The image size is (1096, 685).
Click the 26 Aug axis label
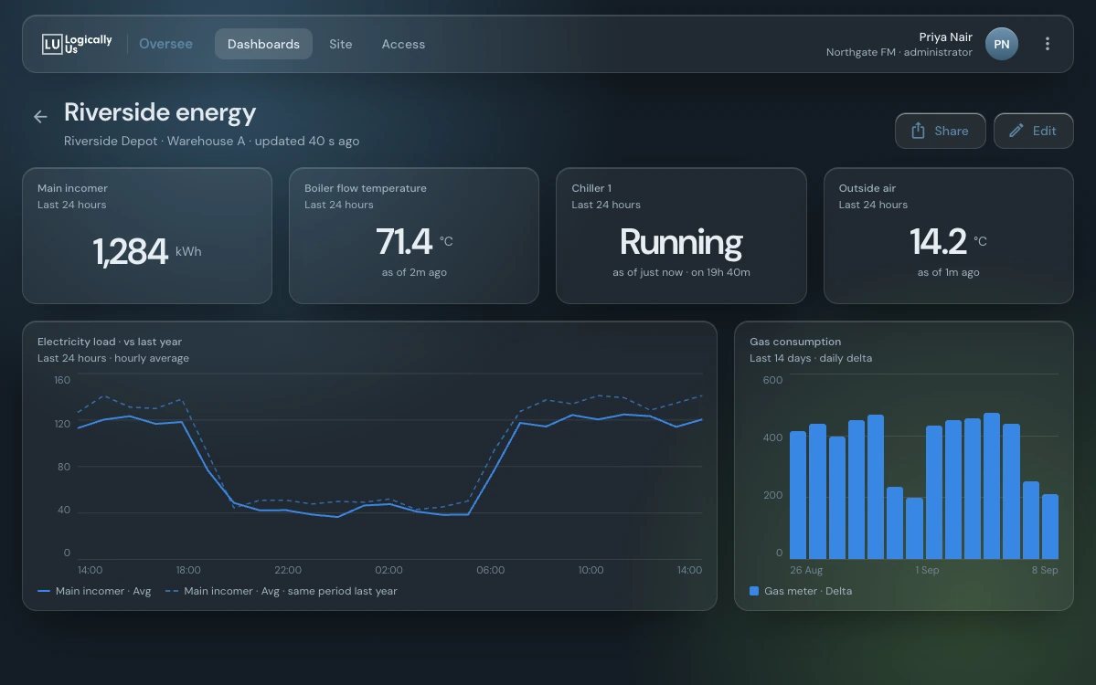tap(806, 570)
